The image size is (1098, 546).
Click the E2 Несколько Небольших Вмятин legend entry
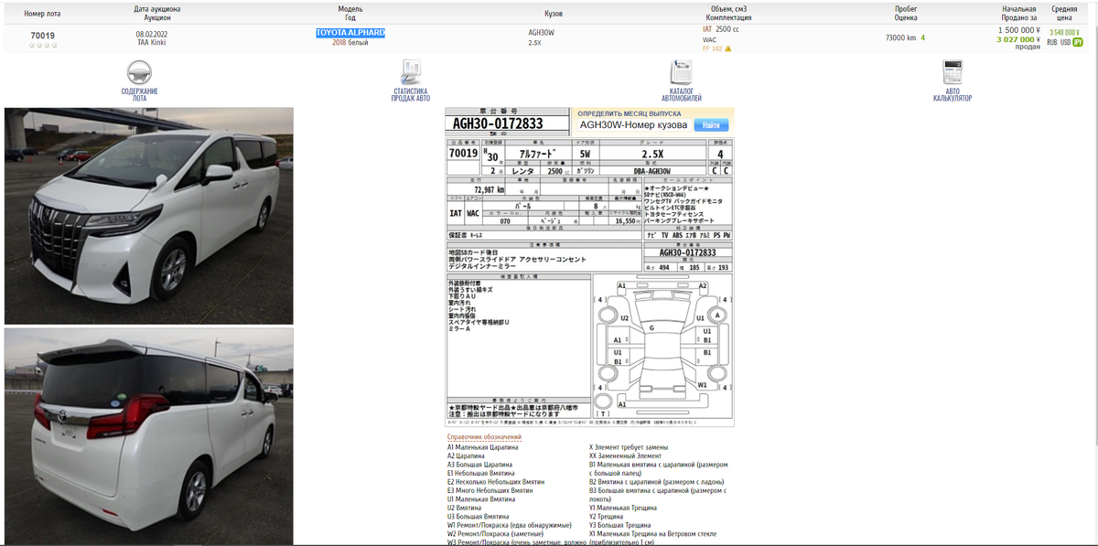[496, 481]
